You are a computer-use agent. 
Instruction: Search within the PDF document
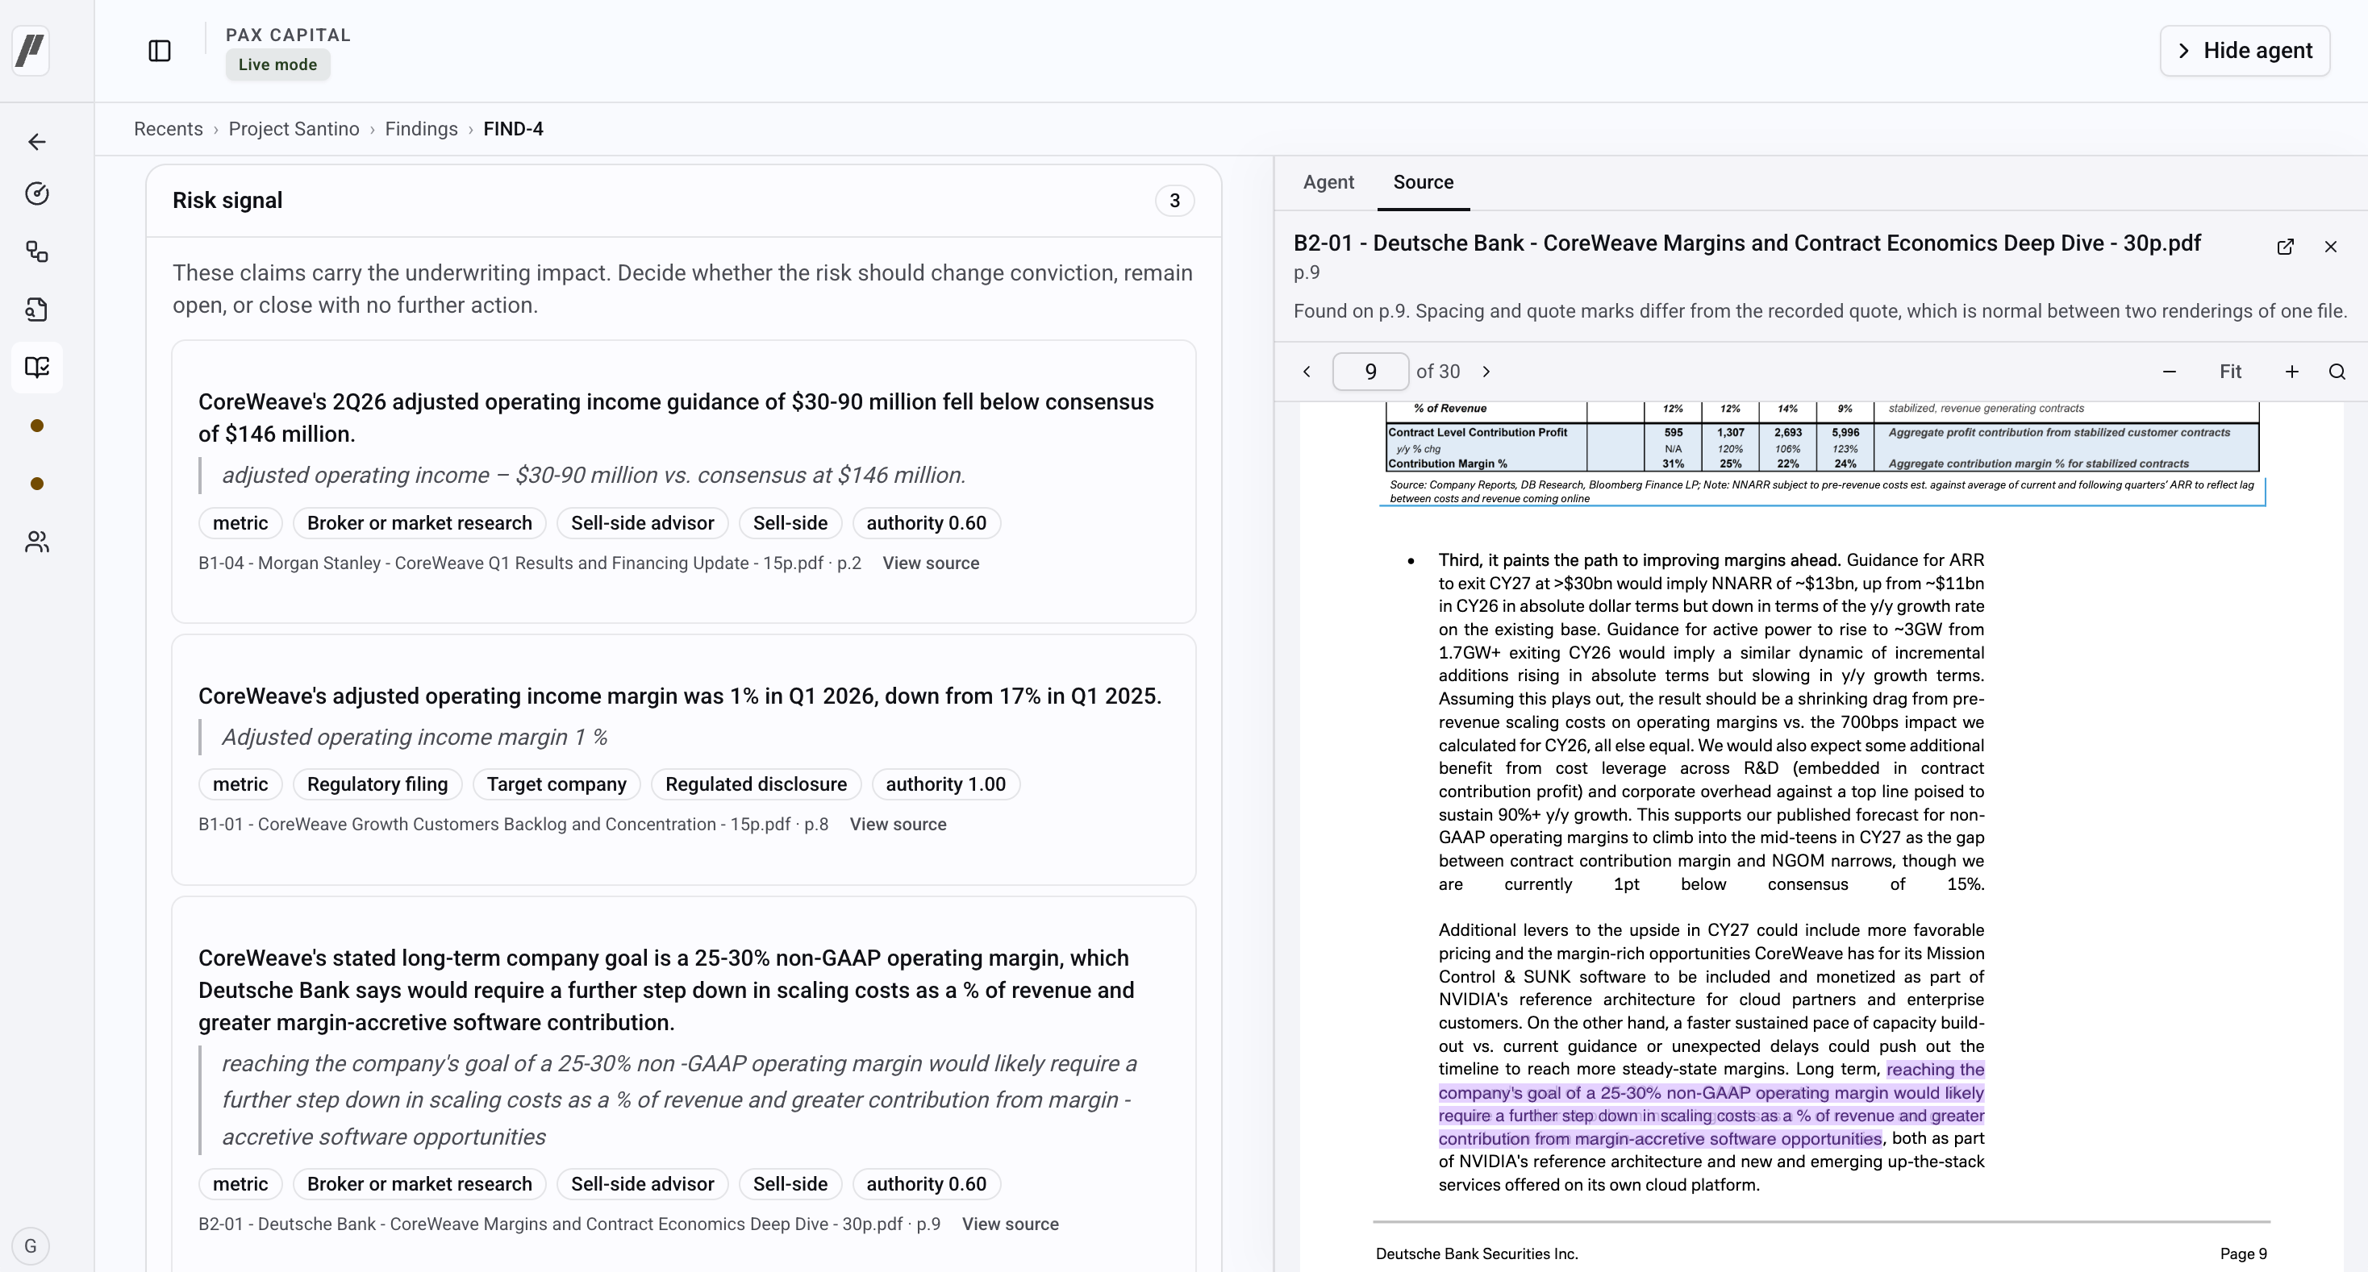[2337, 371]
